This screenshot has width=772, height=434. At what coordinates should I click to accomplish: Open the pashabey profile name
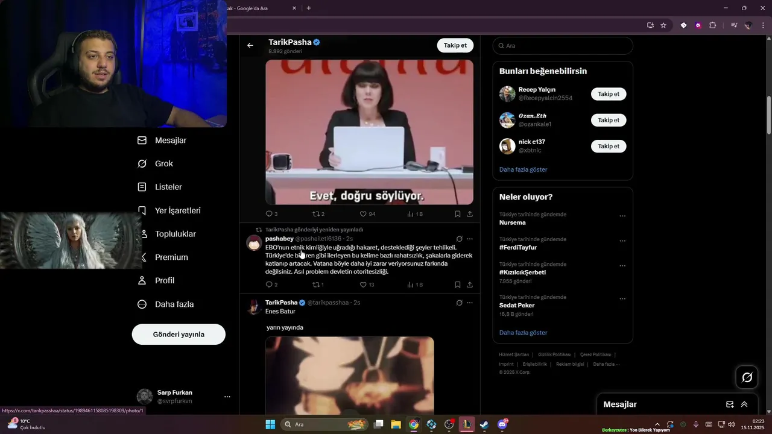(x=279, y=239)
